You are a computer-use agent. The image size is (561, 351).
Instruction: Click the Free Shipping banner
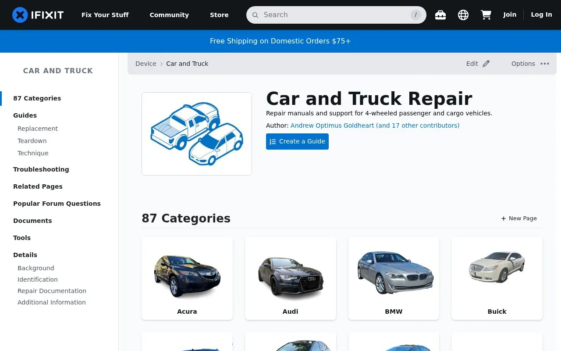tap(280, 41)
